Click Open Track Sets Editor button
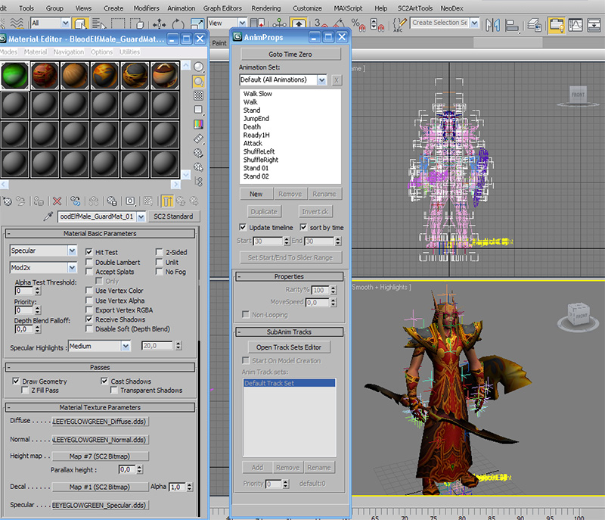This screenshot has width=605, height=520. (x=289, y=347)
